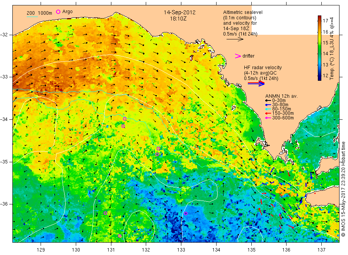Click the colour bar tick label 12

[x=326, y=76]
